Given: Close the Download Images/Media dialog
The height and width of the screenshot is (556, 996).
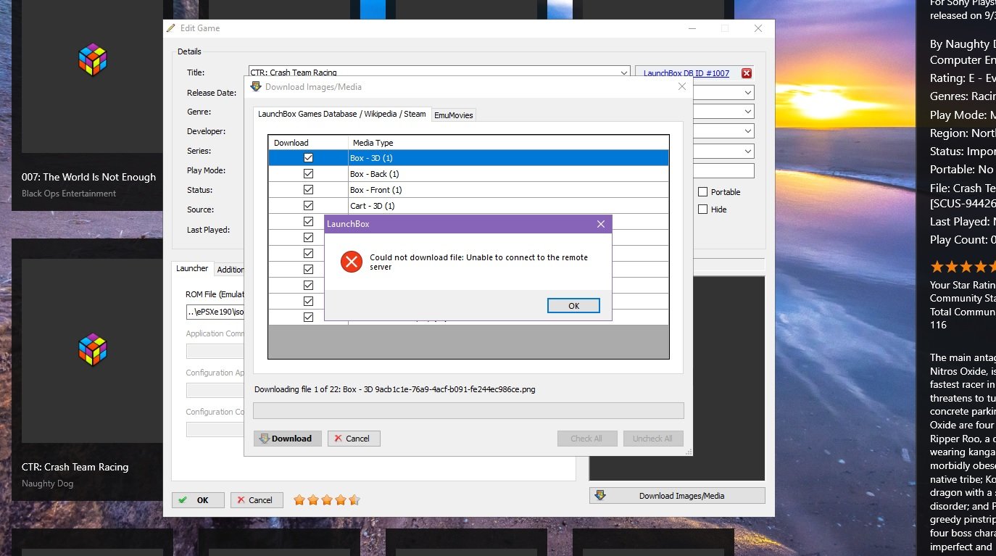Looking at the screenshot, I should (681, 87).
